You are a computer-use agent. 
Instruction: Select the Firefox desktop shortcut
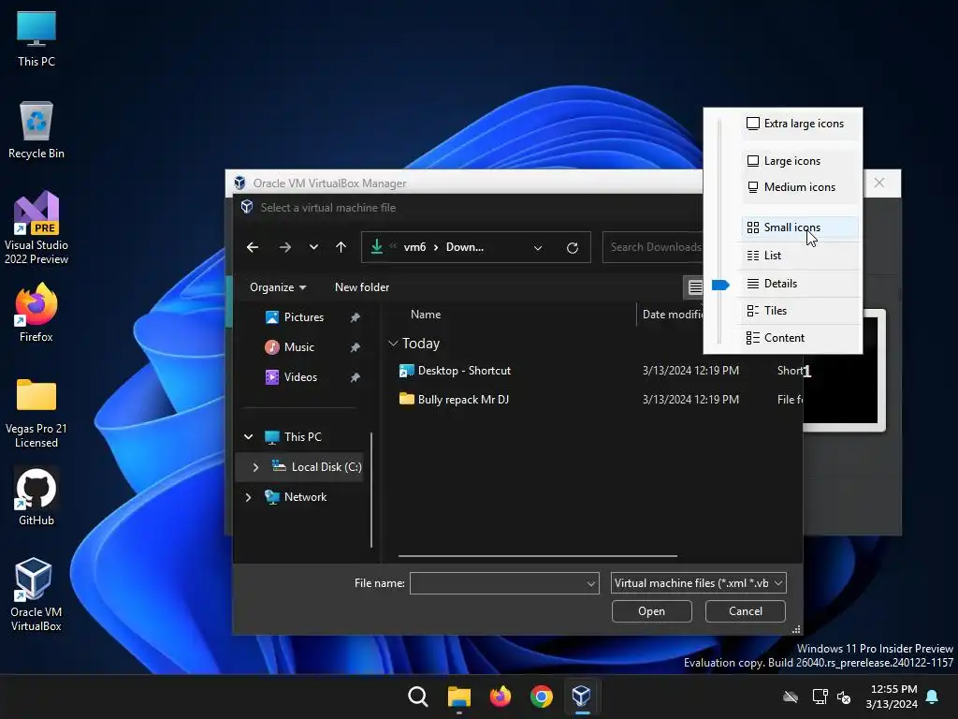pos(36,313)
